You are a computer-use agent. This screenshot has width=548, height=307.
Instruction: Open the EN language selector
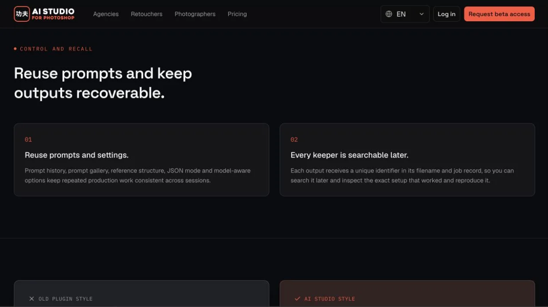coord(405,14)
